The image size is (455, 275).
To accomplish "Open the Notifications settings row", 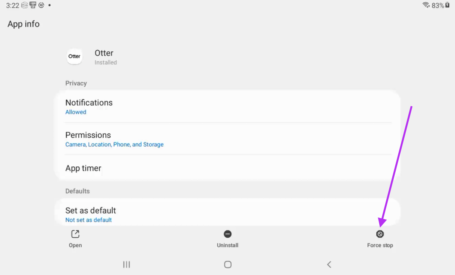I will [228, 107].
